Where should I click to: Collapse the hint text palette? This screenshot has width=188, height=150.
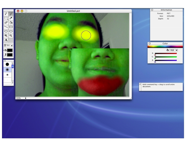click(140, 84)
